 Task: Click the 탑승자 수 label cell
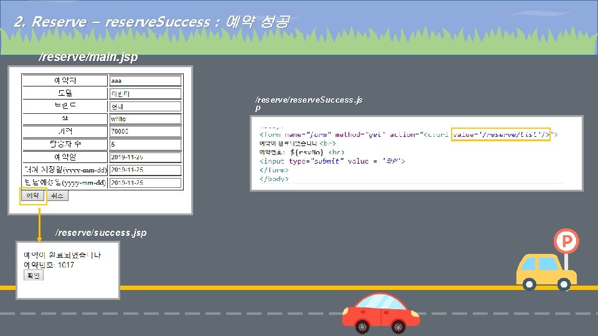click(x=65, y=144)
